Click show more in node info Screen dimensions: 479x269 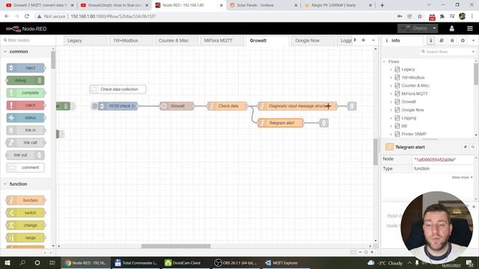[462, 178]
